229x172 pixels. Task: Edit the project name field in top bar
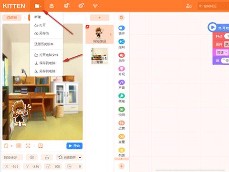(213, 6)
